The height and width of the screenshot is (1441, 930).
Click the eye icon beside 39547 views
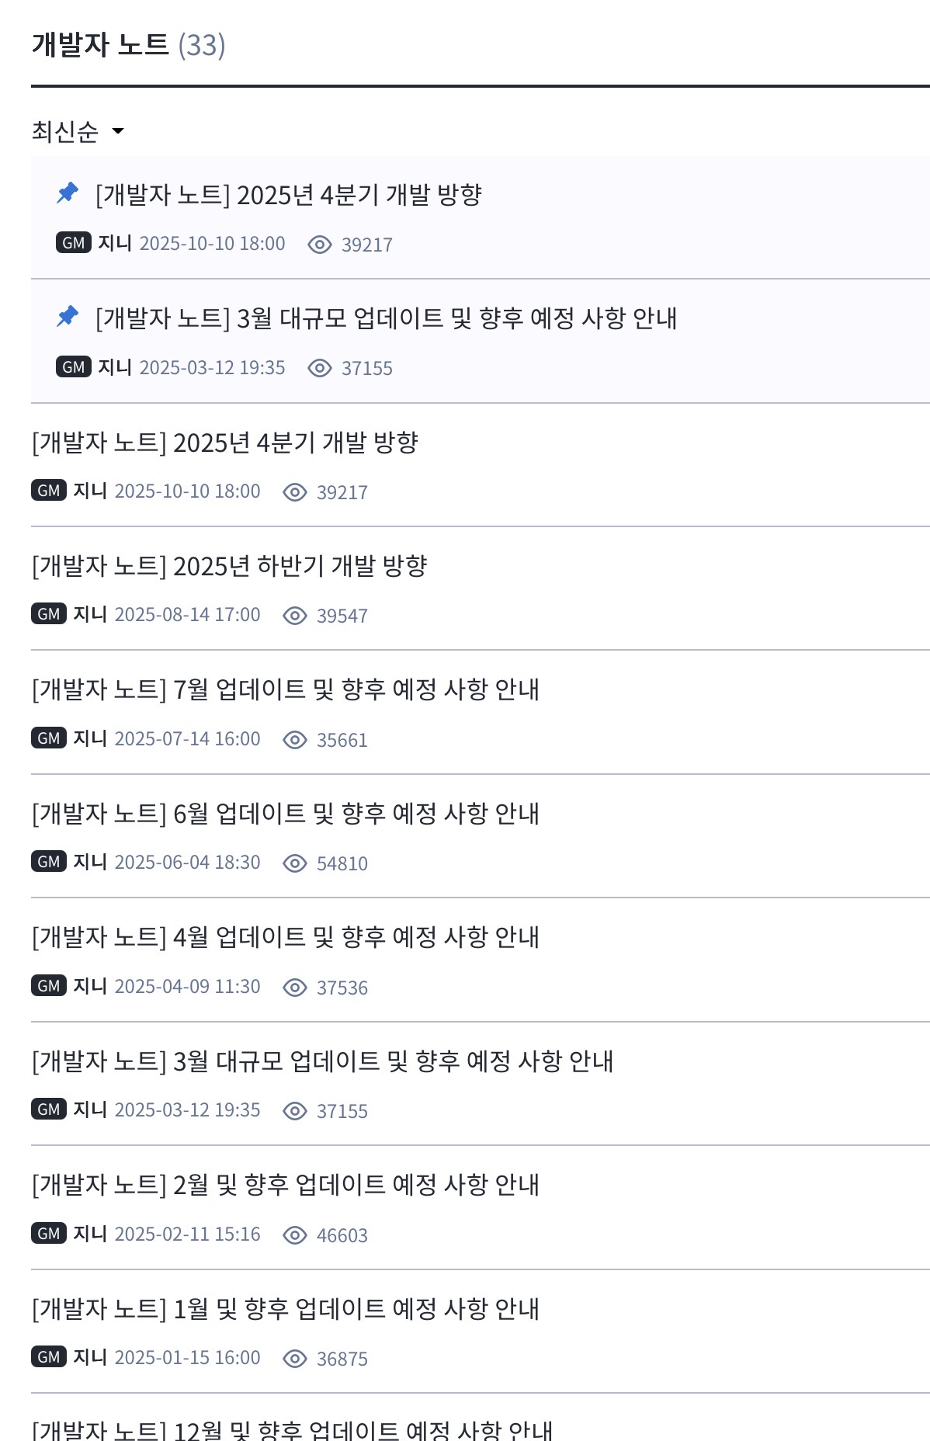pyautogui.click(x=295, y=616)
